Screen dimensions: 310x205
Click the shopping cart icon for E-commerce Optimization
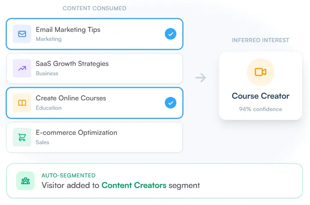(x=22, y=137)
